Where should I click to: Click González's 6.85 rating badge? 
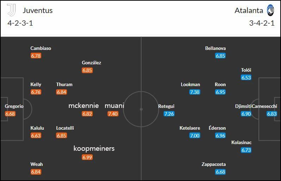coord(87,70)
